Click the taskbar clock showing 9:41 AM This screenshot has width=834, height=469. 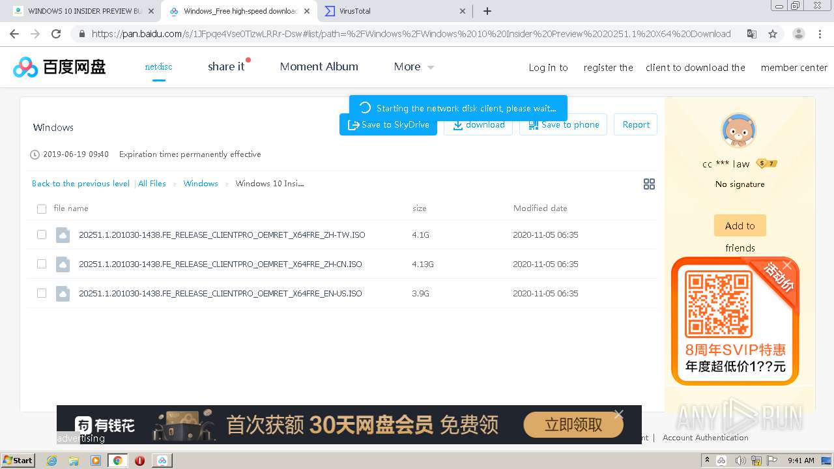[x=800, y=461]
